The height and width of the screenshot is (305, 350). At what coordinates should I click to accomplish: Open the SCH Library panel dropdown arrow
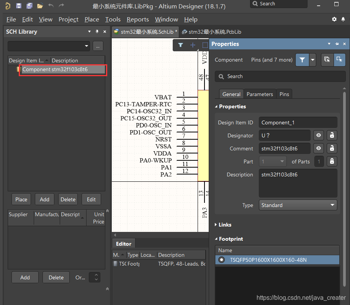point(89,32)
